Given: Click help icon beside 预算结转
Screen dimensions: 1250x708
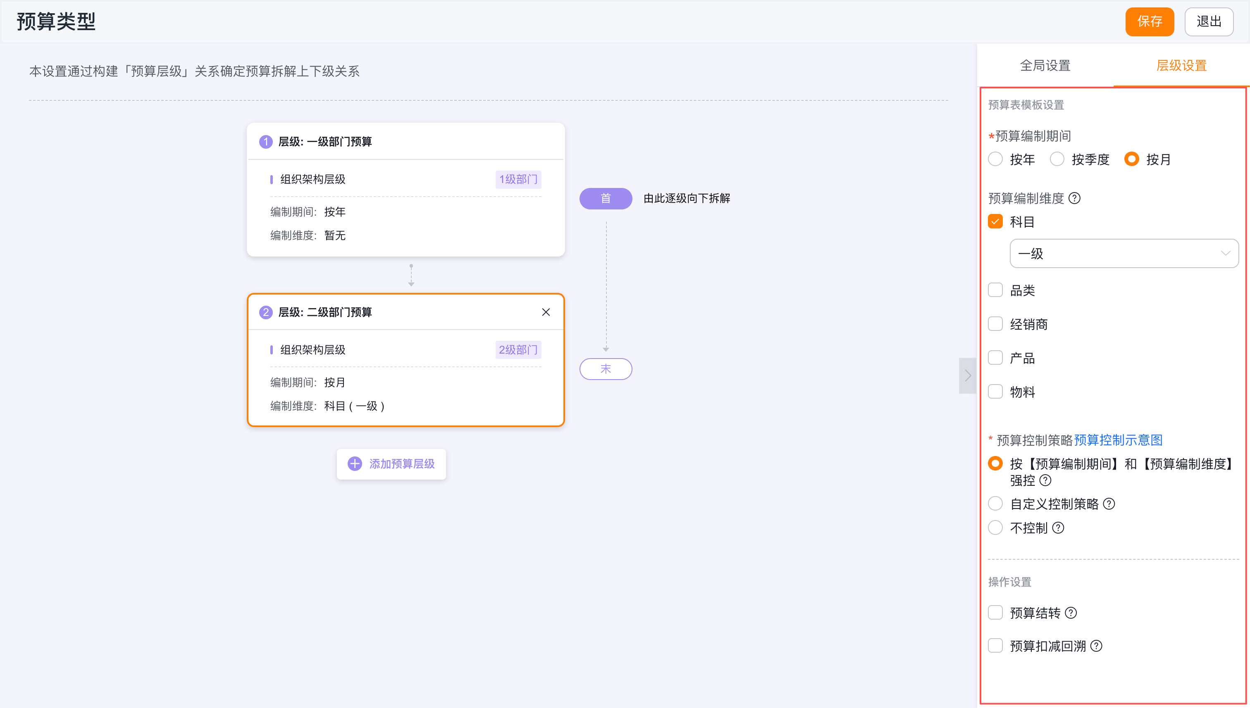Looking at the screenshot, I should click(1071, 613).
